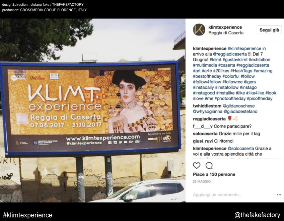
Task: Open comments via the speech bubble icon
Action: pos(209,165)
